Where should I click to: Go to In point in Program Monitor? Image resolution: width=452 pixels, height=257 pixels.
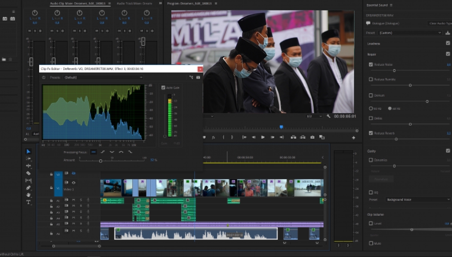(x=244, y=137)
